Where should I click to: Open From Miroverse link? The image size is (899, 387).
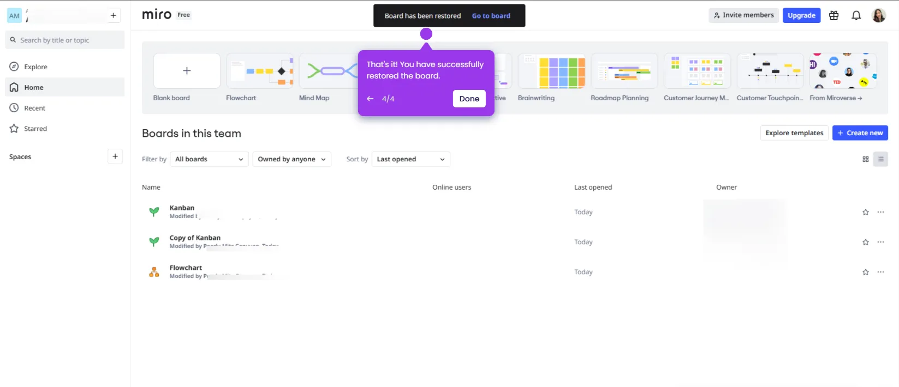(x=836, y=98)
